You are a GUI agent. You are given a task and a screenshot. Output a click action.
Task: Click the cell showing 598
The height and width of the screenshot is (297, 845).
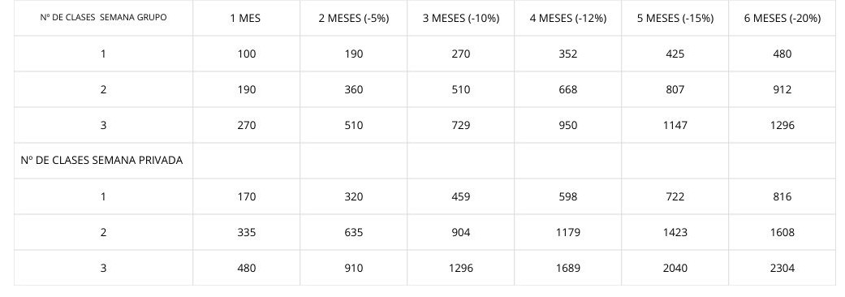[568, 196]
